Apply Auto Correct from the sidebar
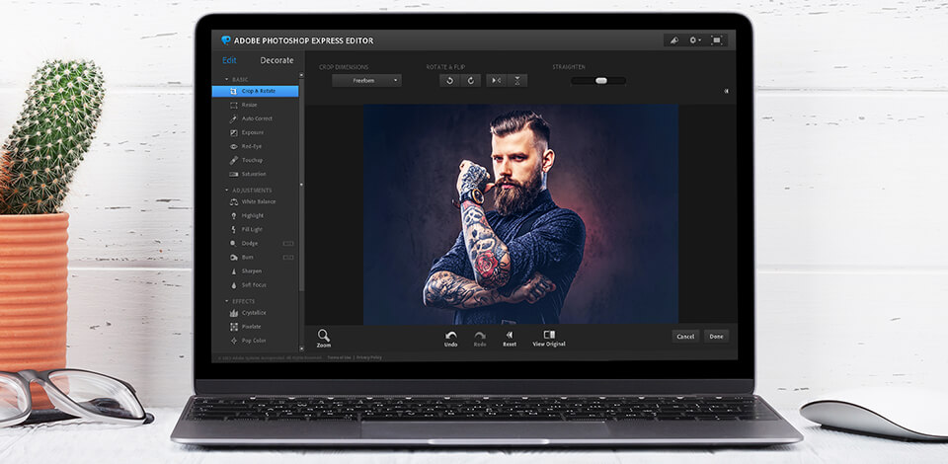Viewport: 948px width, 464px height. pos(251,119)
